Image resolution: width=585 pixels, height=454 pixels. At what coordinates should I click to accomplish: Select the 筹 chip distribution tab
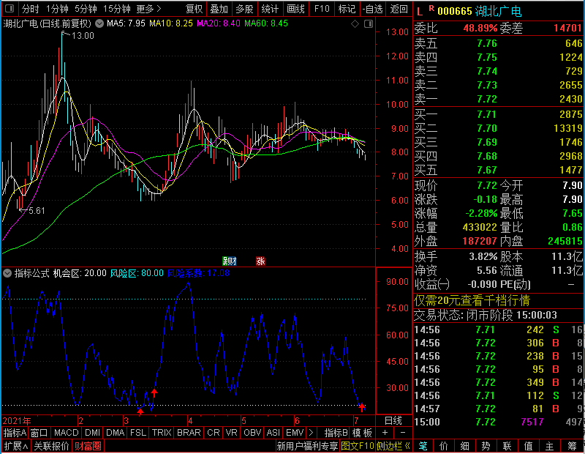572,446
